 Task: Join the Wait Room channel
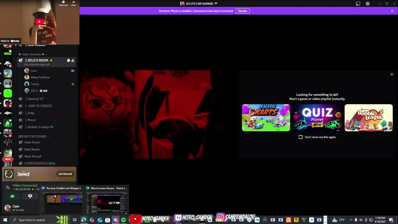[x=47, y=149]
